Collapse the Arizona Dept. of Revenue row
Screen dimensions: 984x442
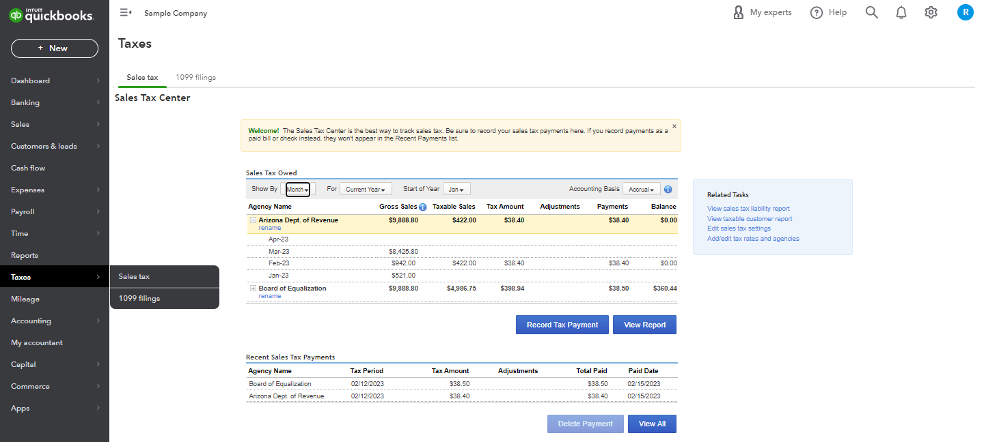253,220
